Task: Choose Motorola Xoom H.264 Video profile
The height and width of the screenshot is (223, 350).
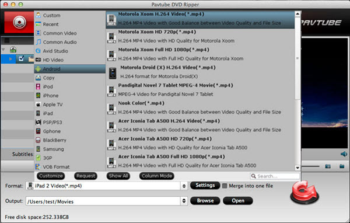Action: (200, 20)
